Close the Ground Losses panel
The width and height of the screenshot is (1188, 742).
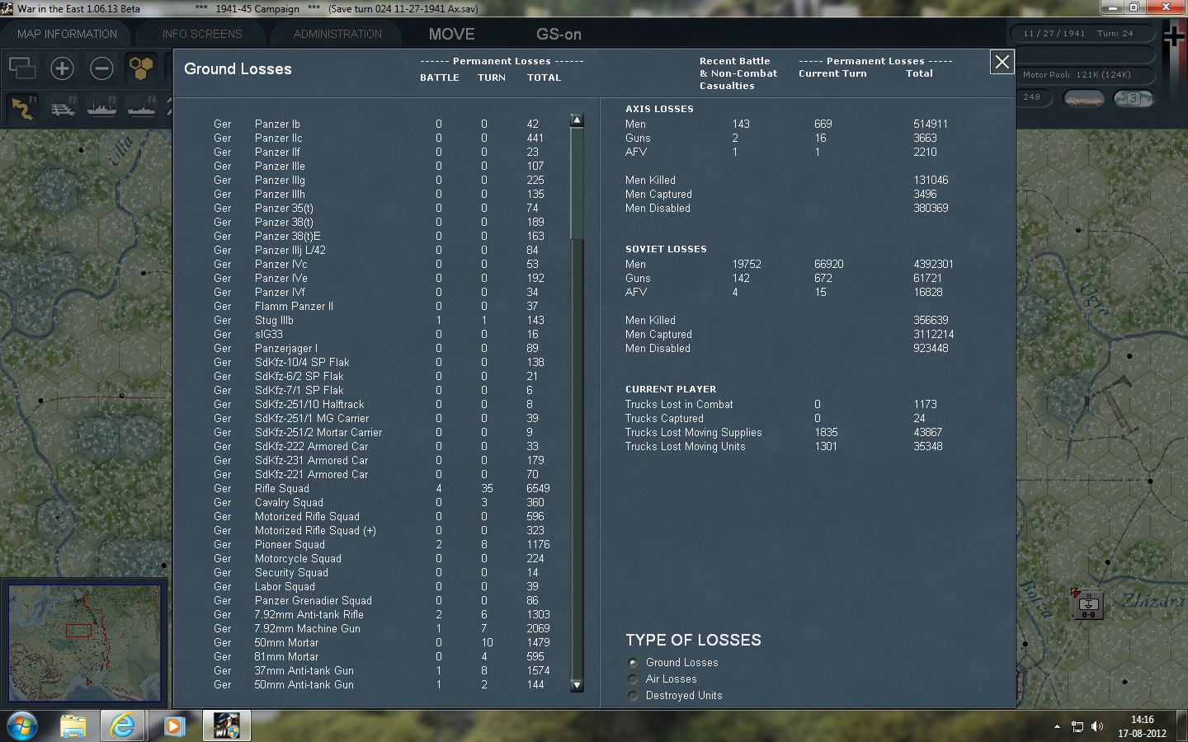1002,62
